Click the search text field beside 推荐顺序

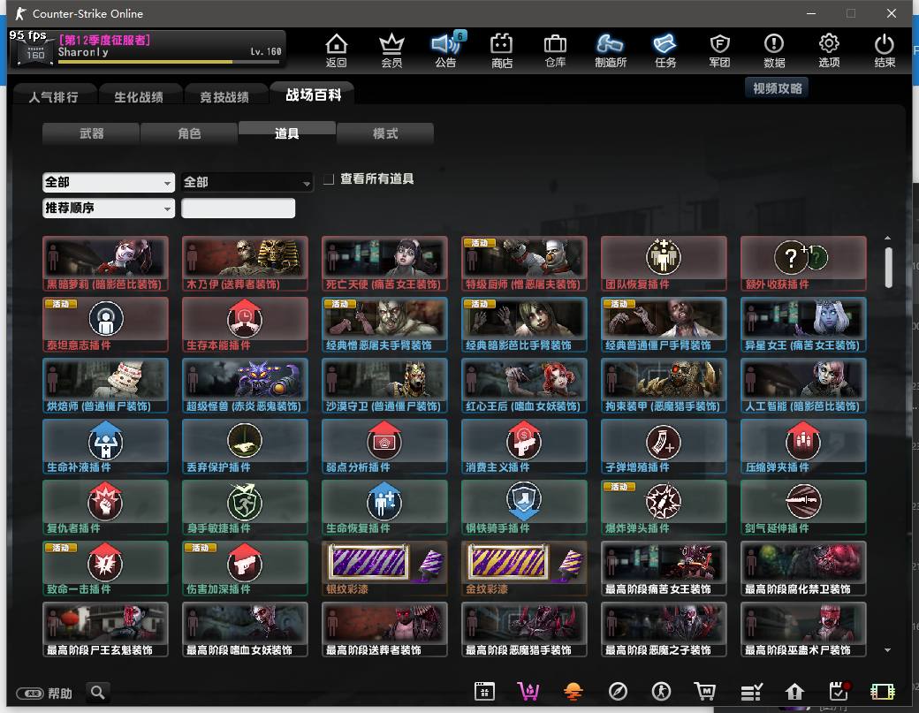click(x=238, y=208)
